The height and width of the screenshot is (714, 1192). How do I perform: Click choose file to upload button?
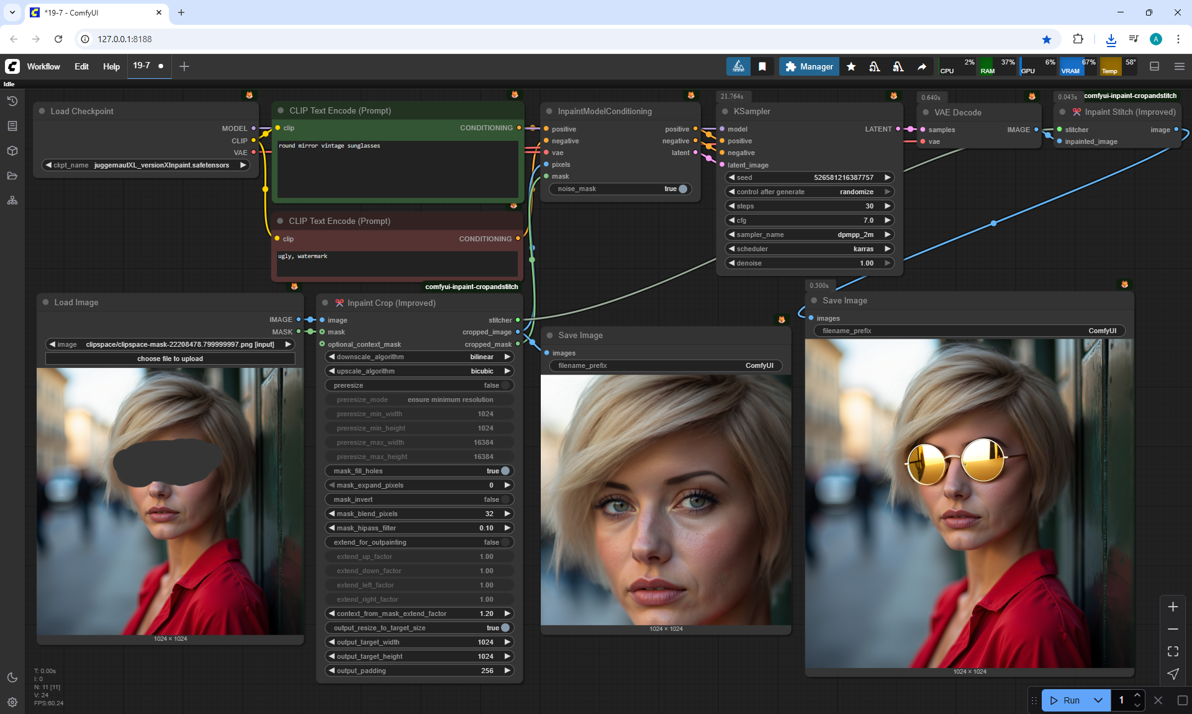(x=170, y=359)
